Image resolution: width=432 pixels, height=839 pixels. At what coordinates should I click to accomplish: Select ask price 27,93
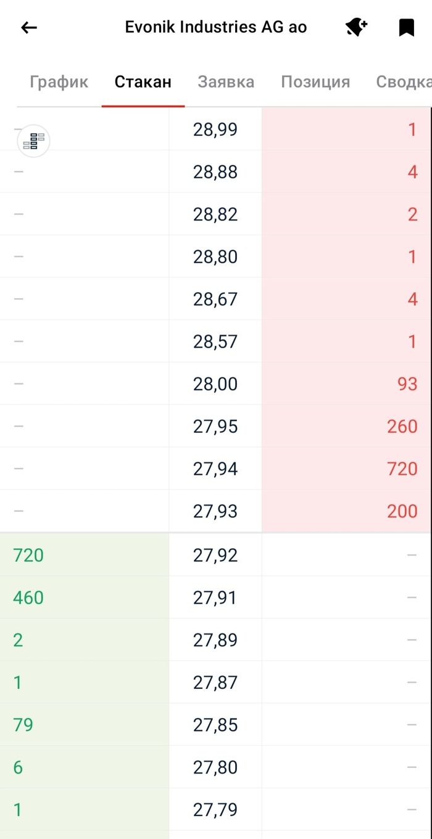click(215, 511)
